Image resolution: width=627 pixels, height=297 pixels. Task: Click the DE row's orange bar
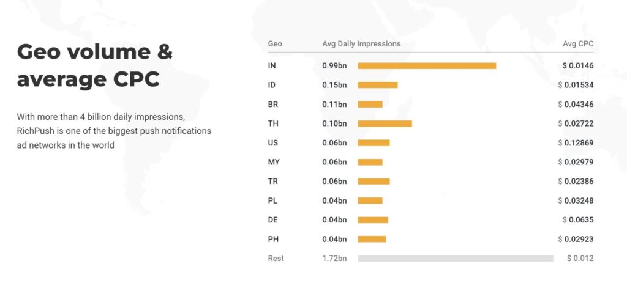(x=373, y=220)
